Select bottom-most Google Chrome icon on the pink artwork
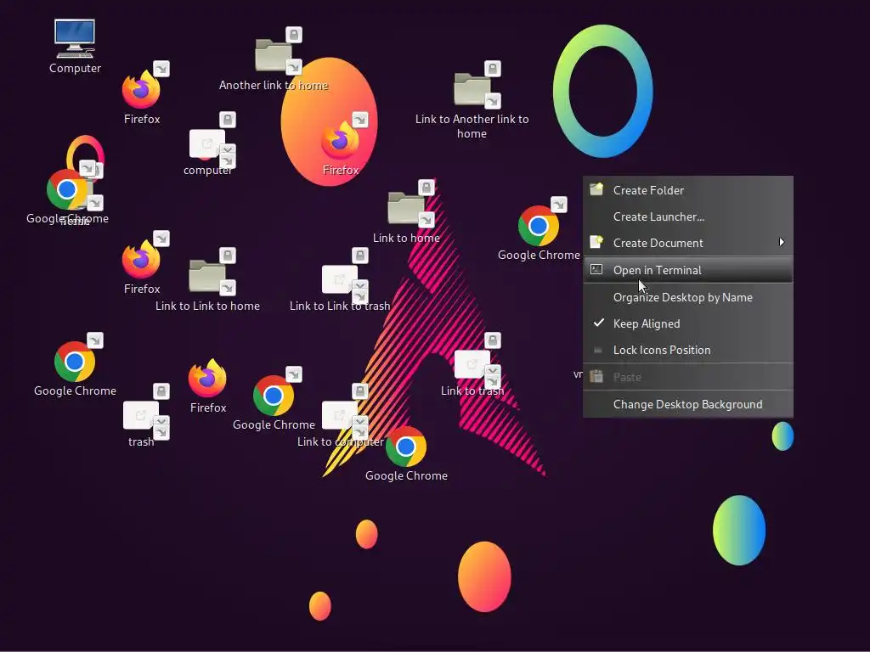The width and height of the screenshot is (870, 652). [406, 447]
